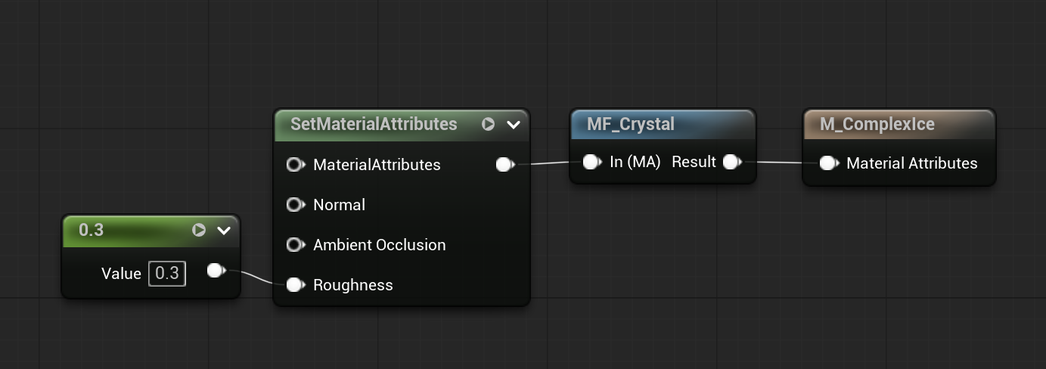Toggle the preview button on the 0.3 node
1046x369 pixels.
199,230
